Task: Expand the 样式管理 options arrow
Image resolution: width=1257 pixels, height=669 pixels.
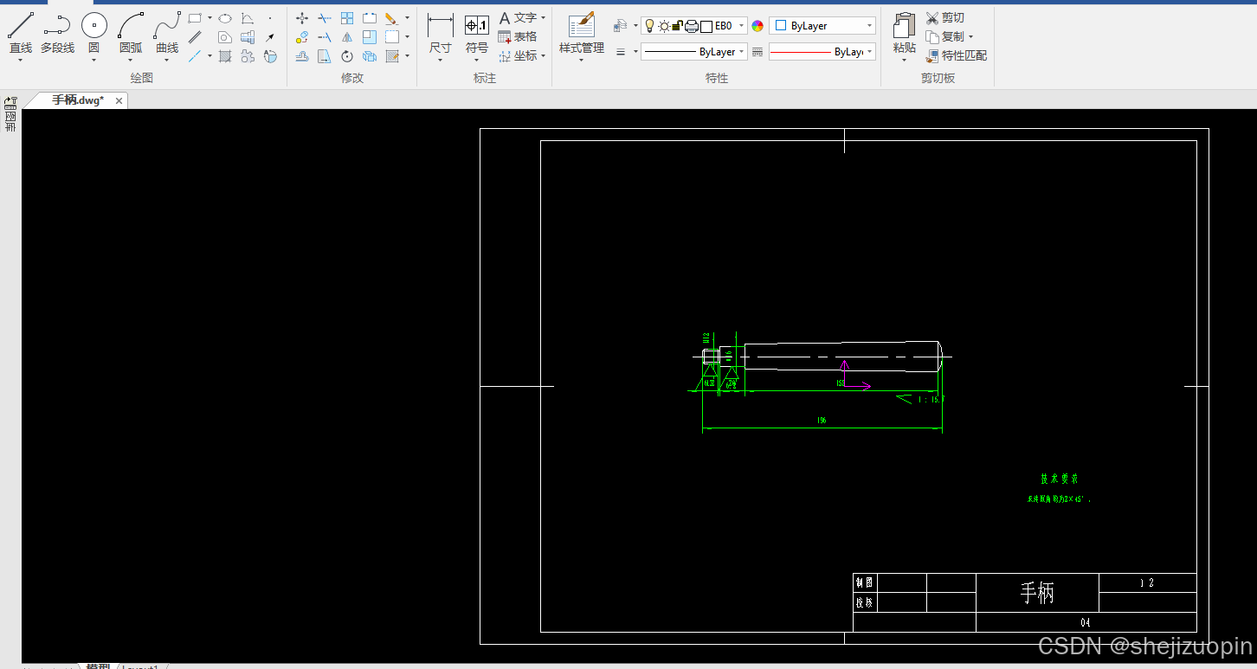Action: pos(582,61)
